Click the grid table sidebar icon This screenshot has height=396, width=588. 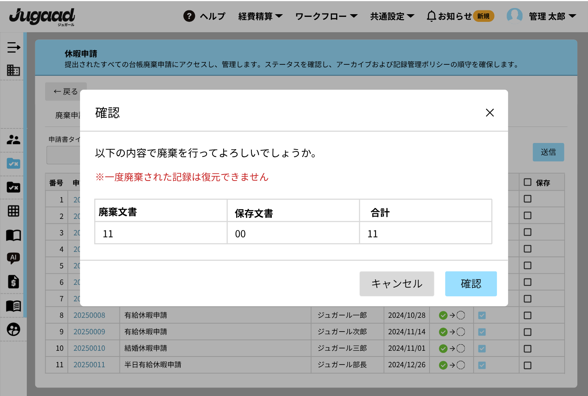coord(13,211)
